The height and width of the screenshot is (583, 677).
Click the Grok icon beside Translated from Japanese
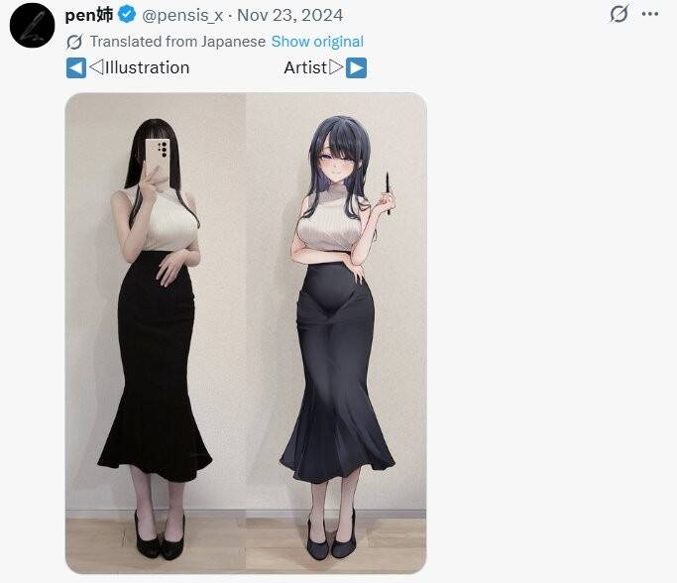(74, 42)
